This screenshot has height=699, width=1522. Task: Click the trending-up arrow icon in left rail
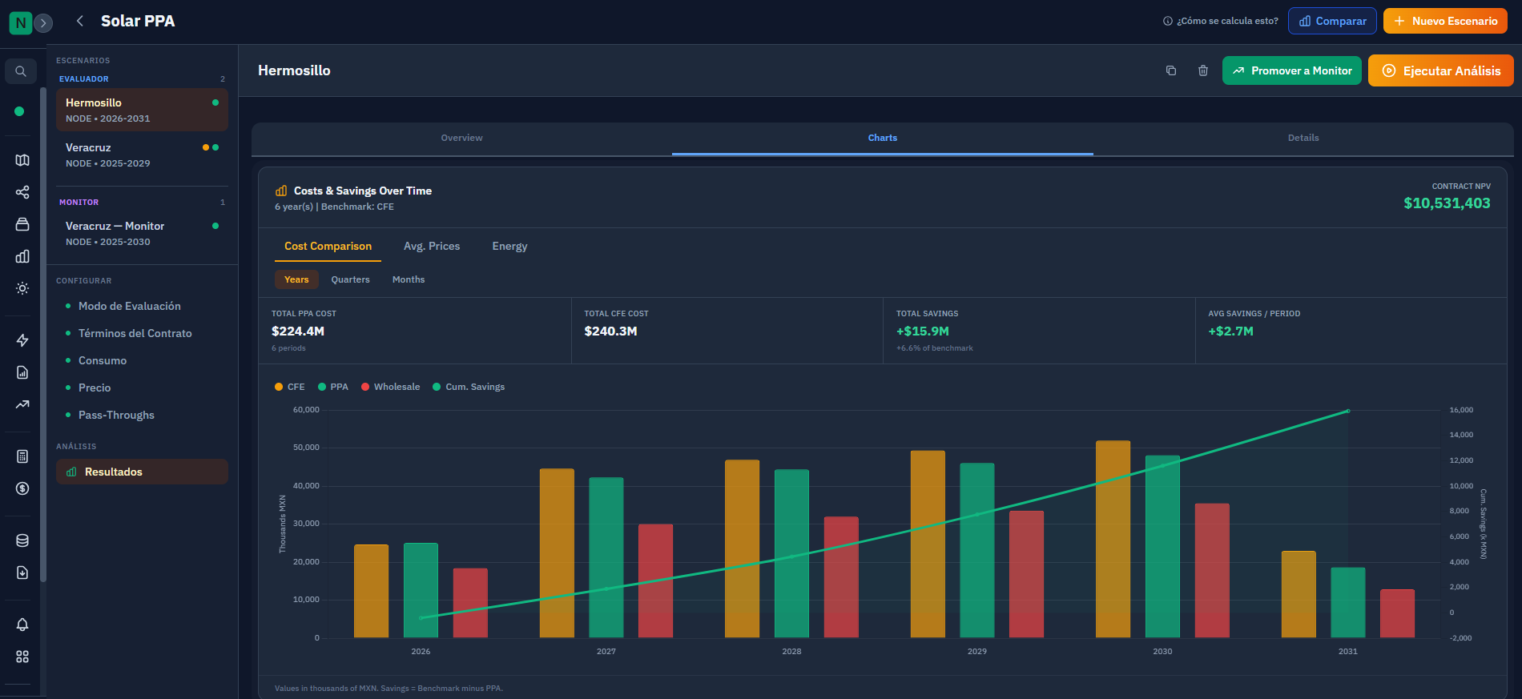22,404
